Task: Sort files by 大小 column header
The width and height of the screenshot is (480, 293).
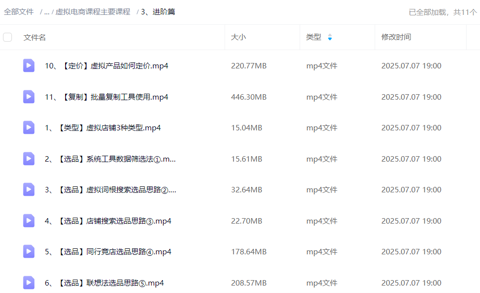Action: point(239,37)
